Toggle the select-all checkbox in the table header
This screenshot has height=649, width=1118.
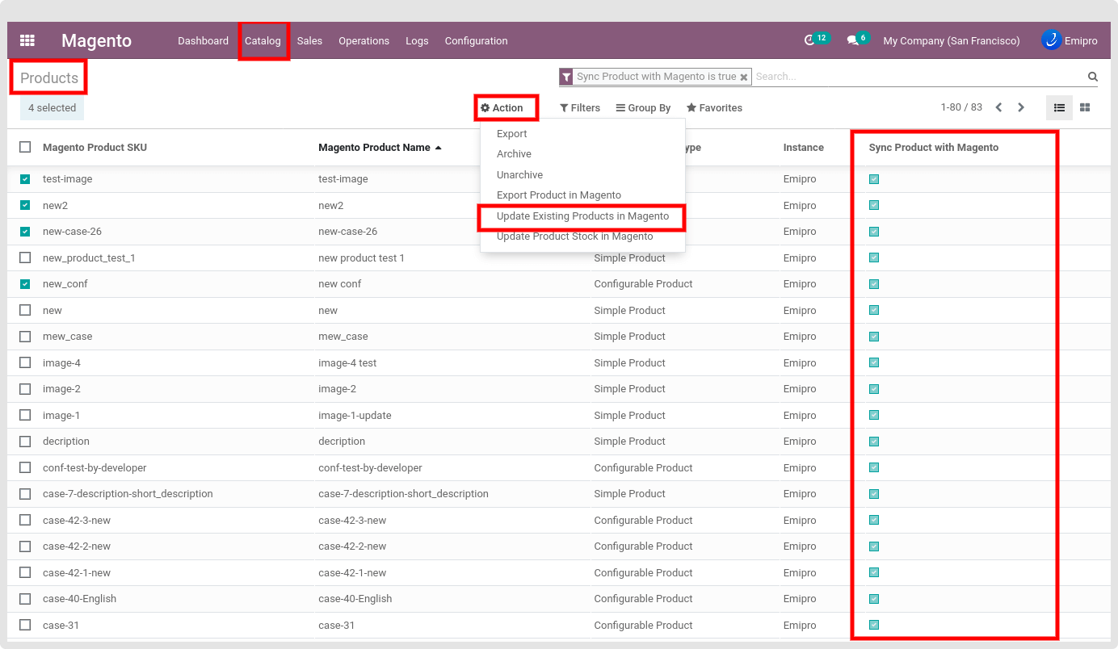25,147
